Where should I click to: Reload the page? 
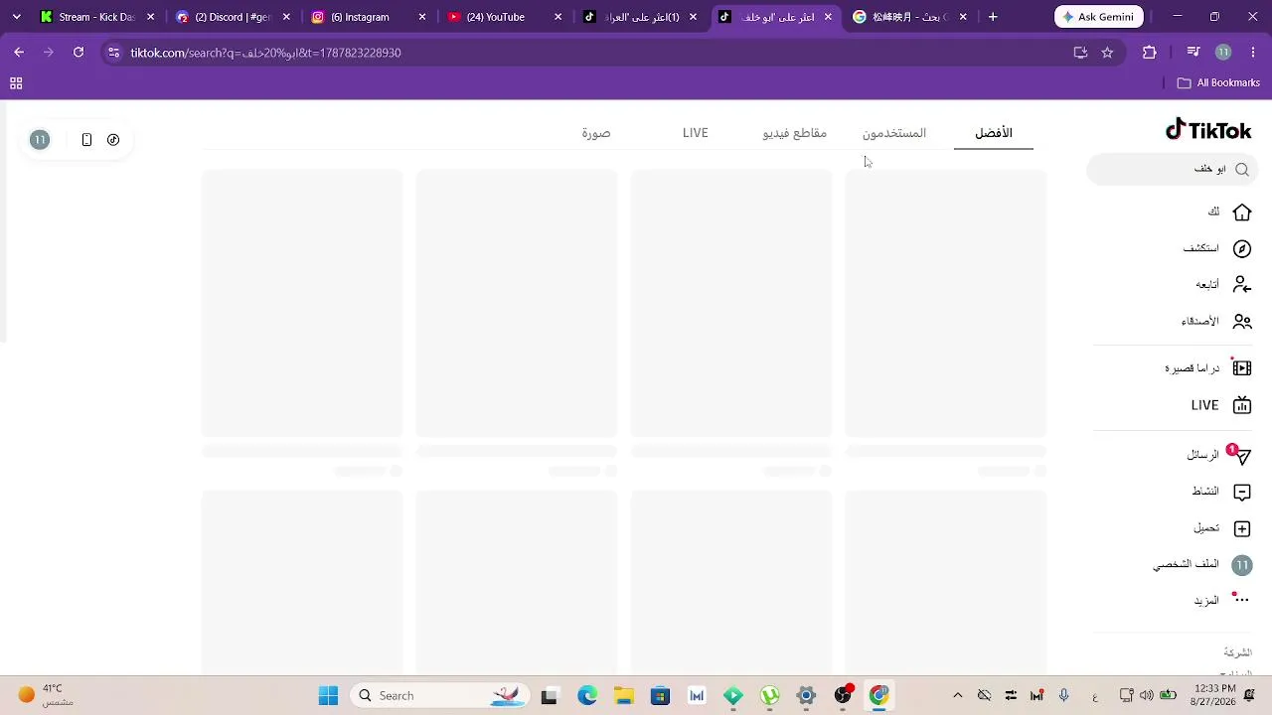click(79, 53)
